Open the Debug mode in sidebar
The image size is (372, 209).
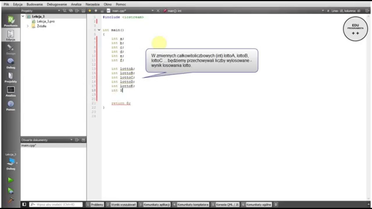[x=11, y=64]
